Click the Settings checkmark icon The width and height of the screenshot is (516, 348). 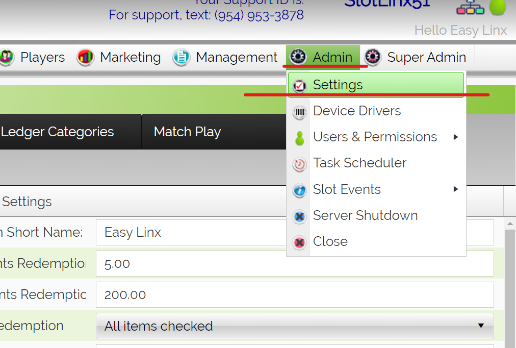tap(299, 86)
